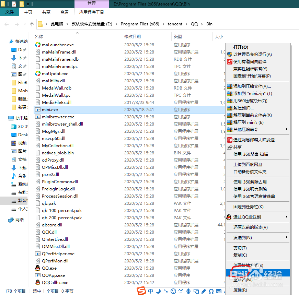This screenshot has width=299, height=295.
Task: Click the back navigation arrow
Action: (7, 24)
